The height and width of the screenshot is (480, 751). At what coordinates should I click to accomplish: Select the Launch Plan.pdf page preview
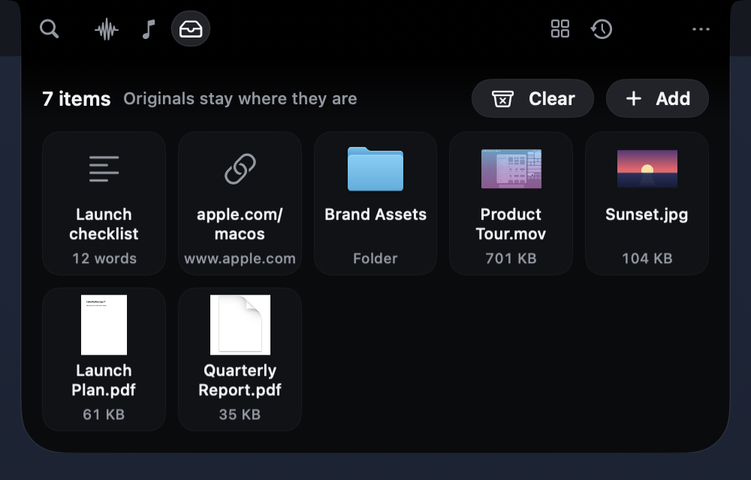coord(104,325)
